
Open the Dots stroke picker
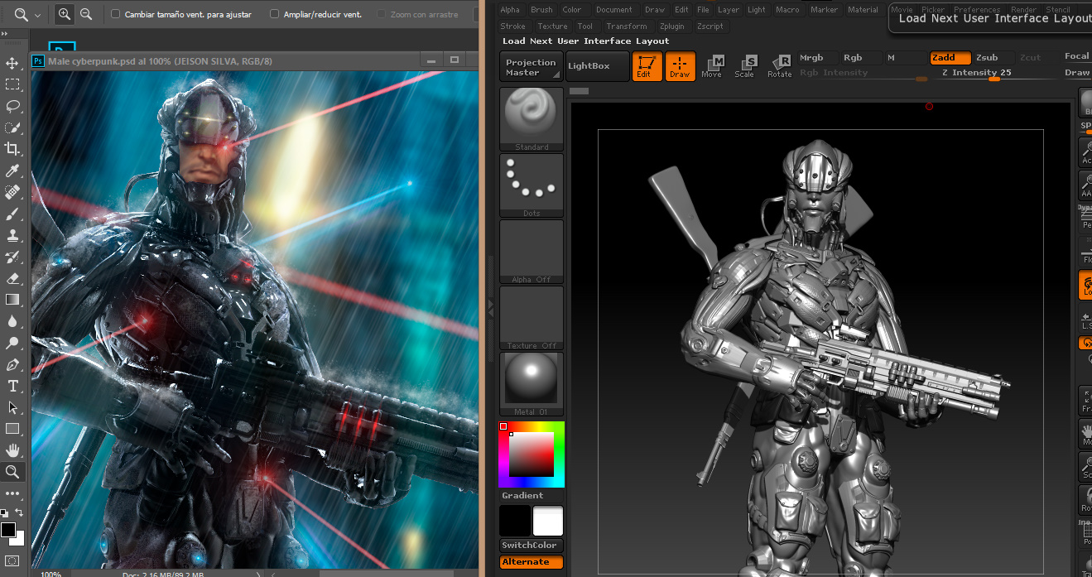(532, 185)
